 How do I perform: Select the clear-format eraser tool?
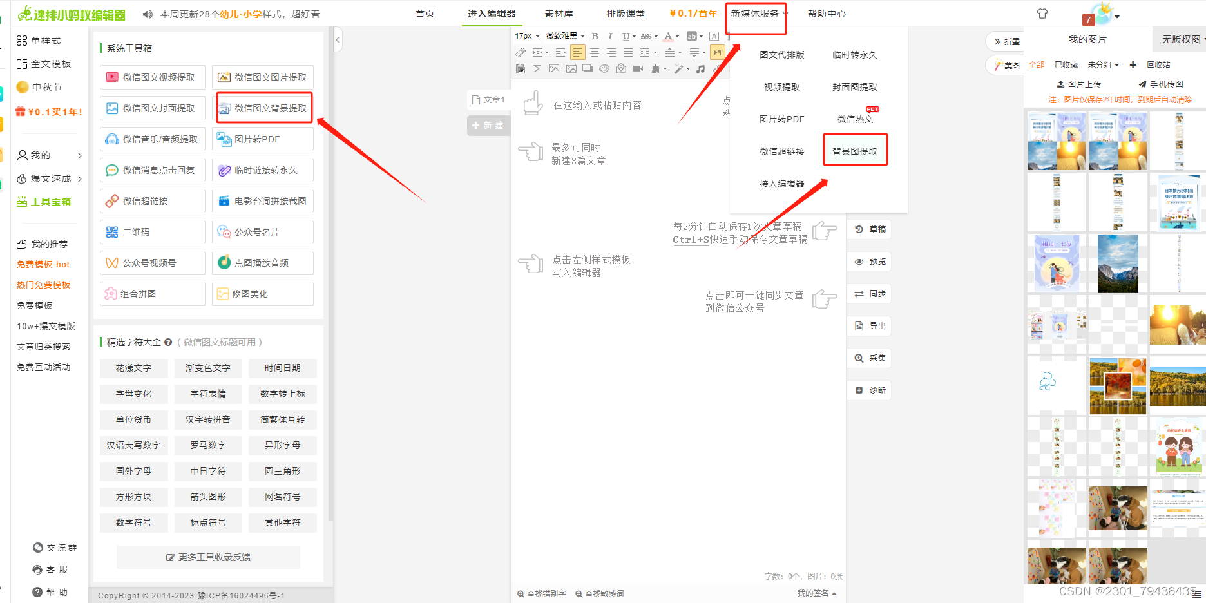coord(521,52)
